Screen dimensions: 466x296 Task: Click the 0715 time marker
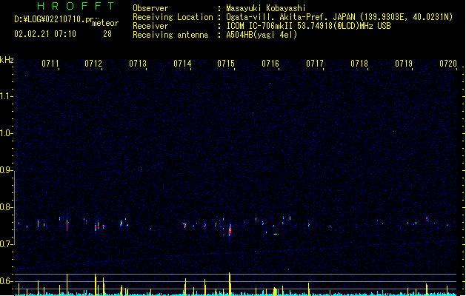pos(226,64)
